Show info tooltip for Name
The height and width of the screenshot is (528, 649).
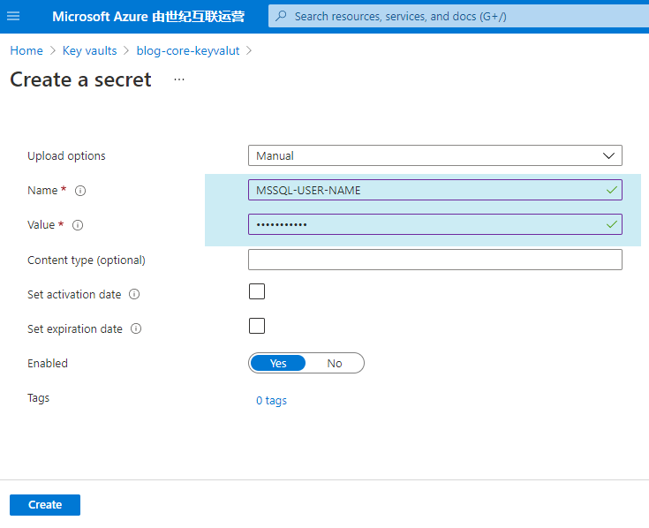coord(80,191)
